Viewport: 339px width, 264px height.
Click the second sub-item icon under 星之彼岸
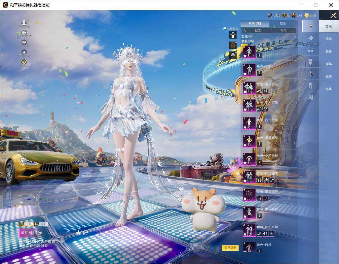(x=266, y=198)
